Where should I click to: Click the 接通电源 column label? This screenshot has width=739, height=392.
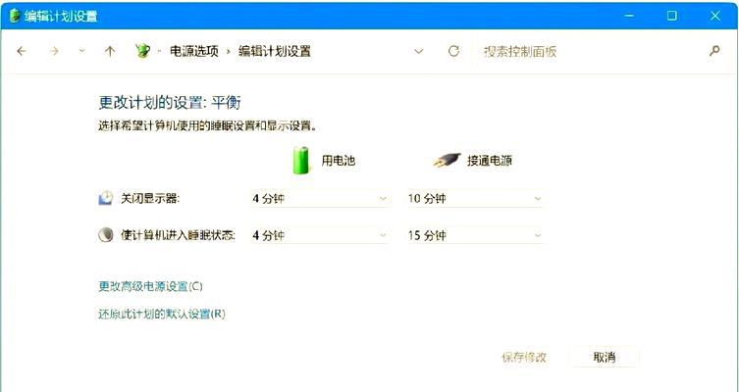coord(489,161)
